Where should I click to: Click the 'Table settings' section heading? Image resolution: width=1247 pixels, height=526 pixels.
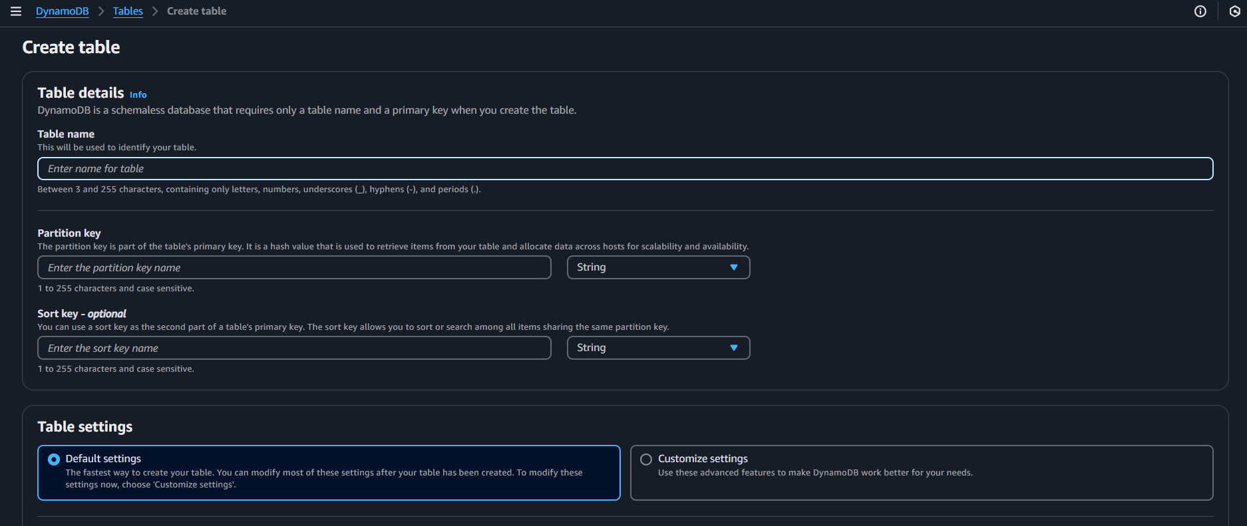click(x=85, y=427)
